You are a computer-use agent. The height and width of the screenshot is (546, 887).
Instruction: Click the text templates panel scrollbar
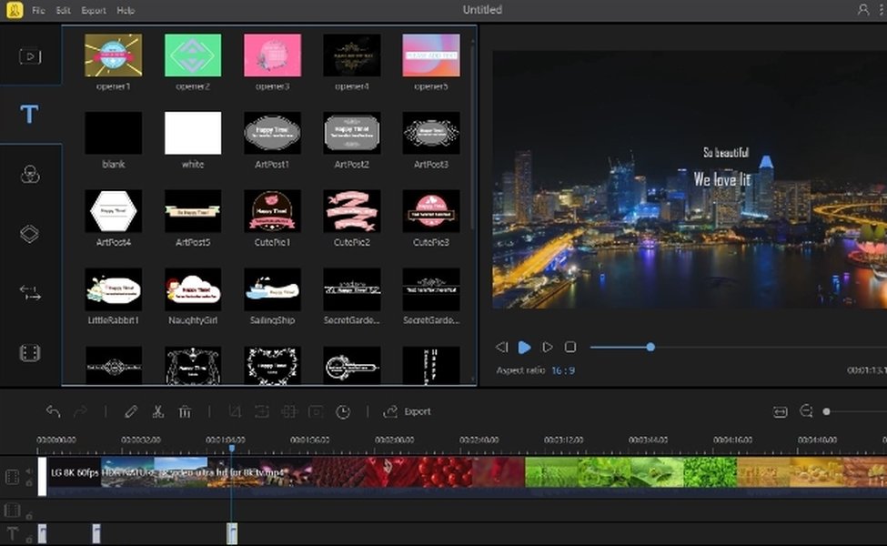[472, 136]
